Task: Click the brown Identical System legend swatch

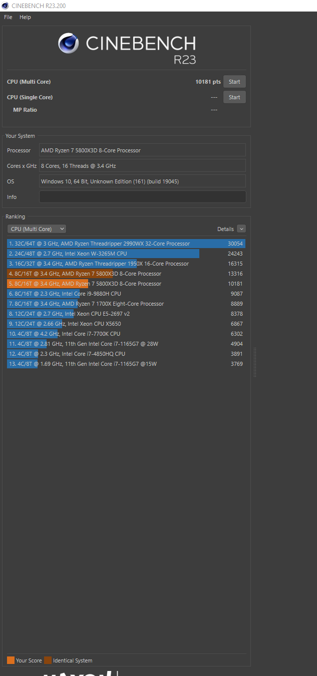Action: pyautogui.click(x=48, y=660)
